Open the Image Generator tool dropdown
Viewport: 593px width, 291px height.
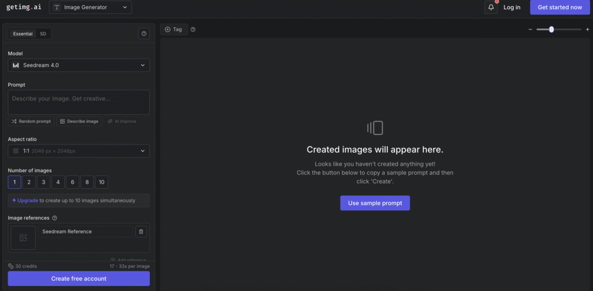(x=90, y=8)
